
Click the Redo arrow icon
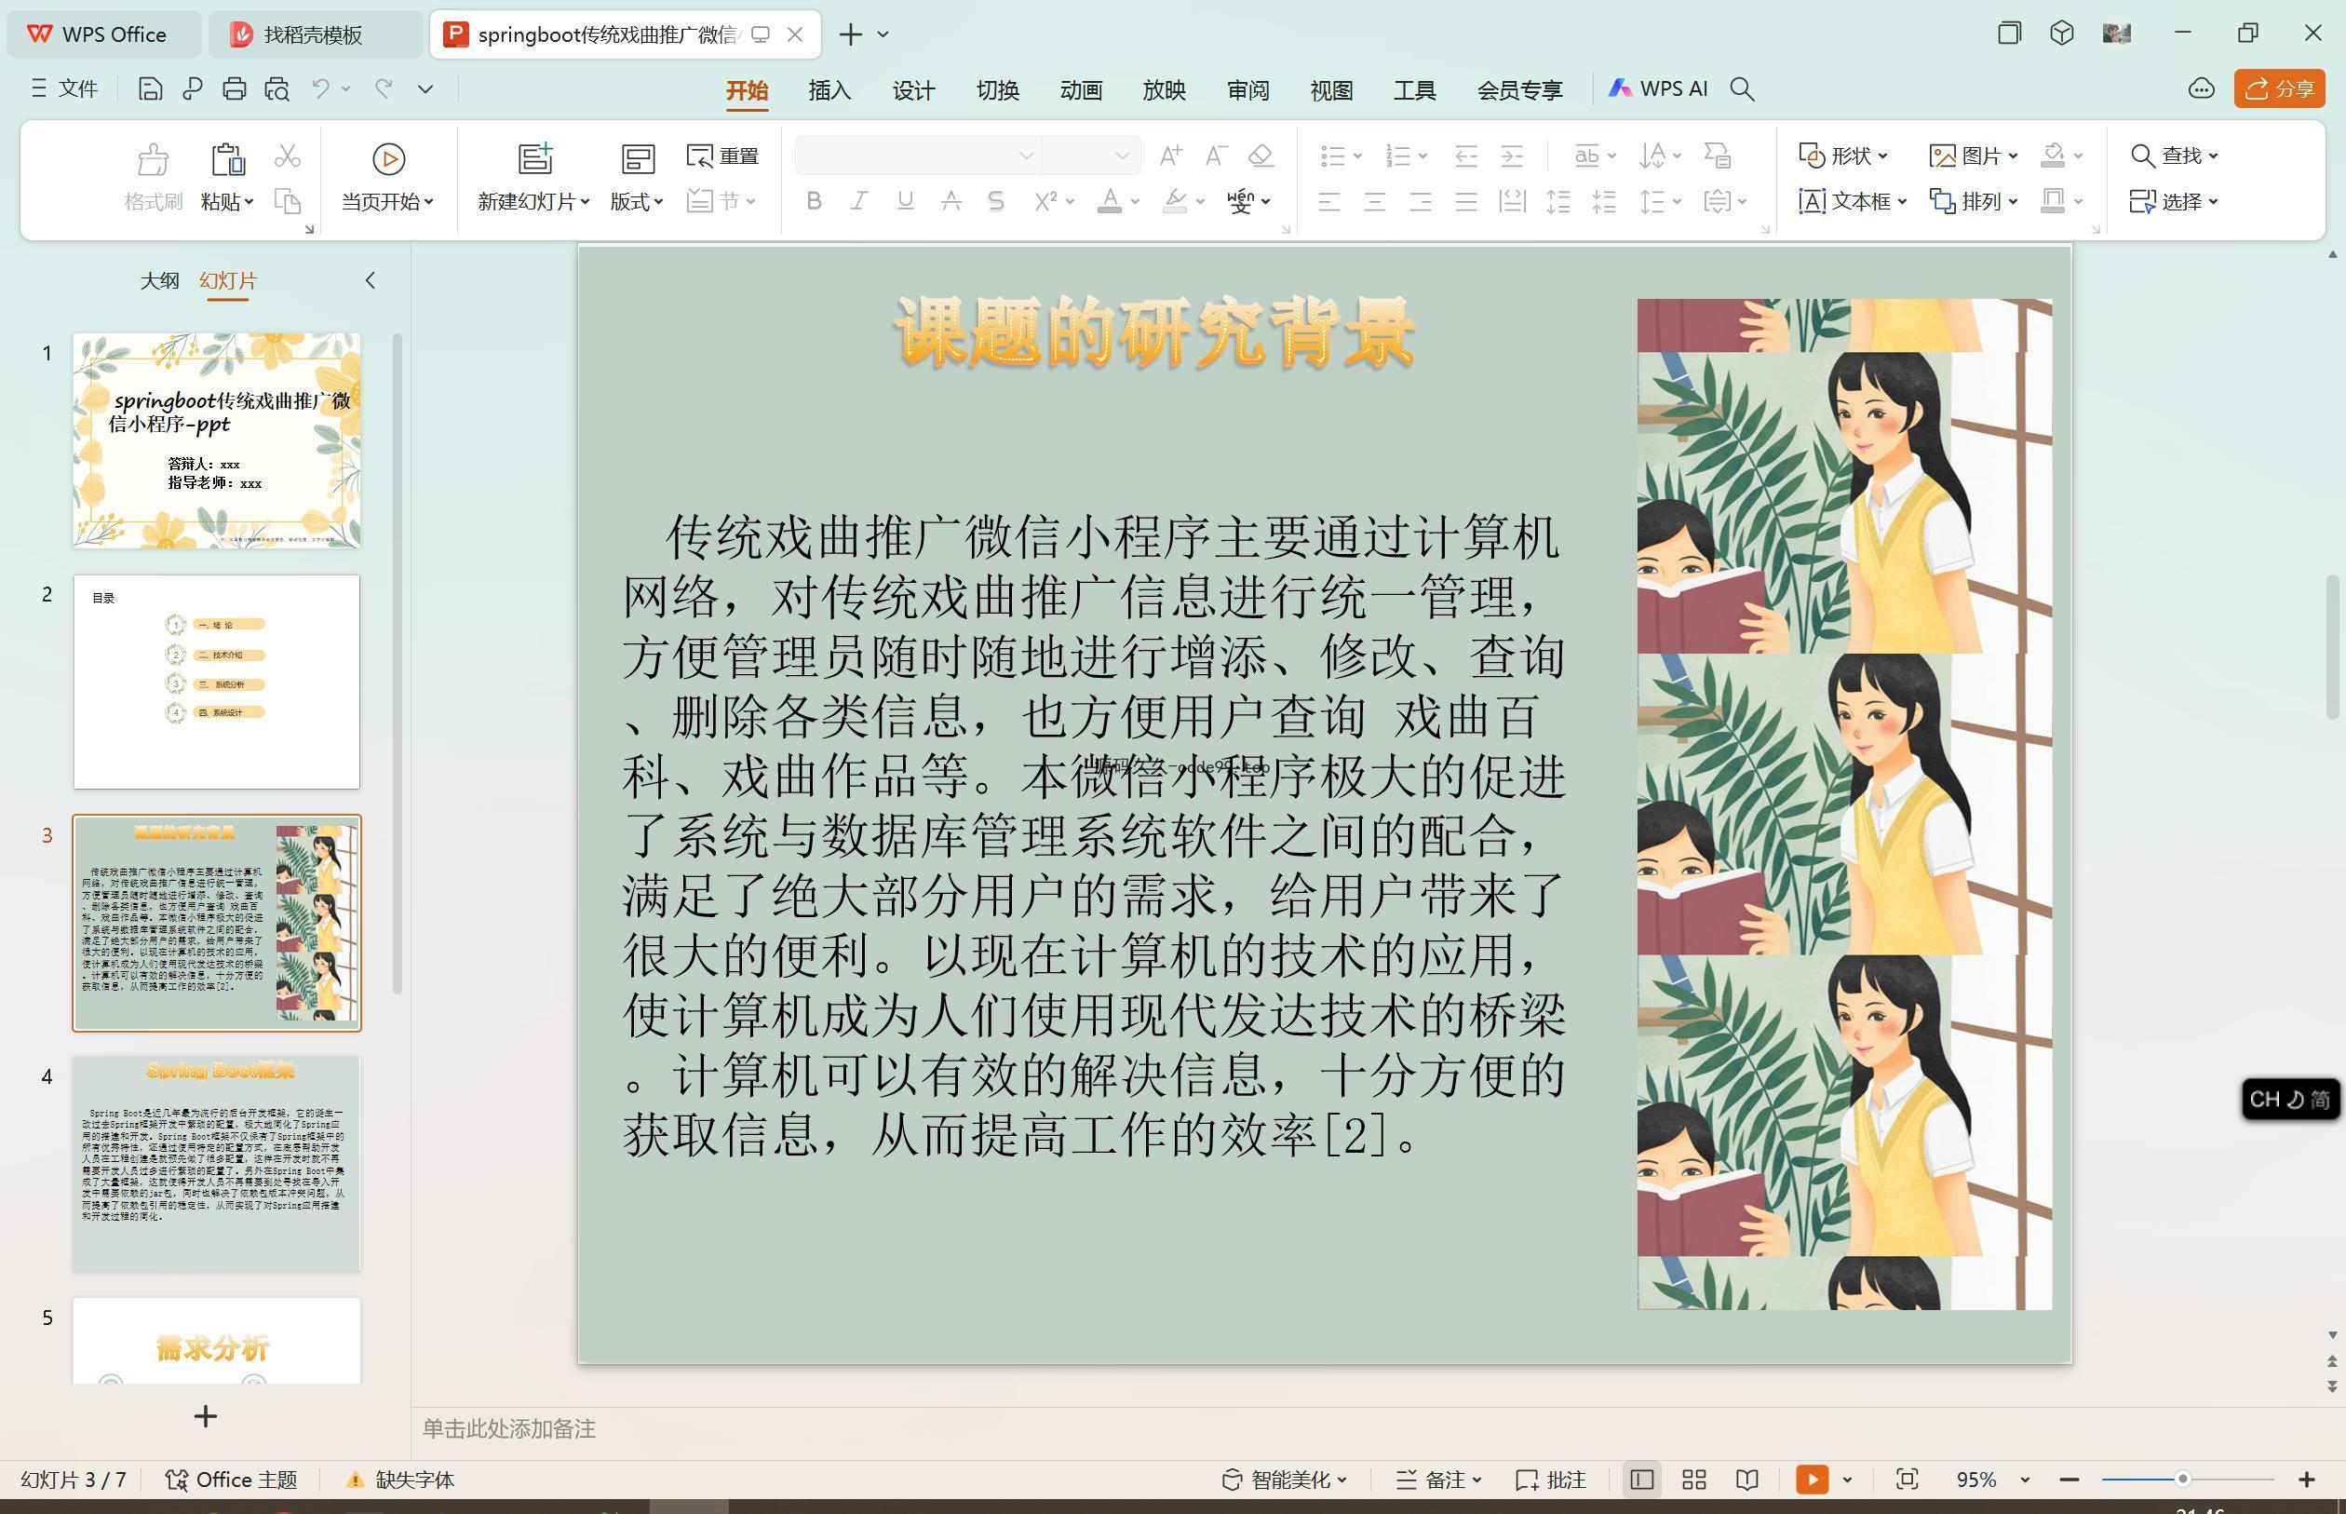click(384, 88)
